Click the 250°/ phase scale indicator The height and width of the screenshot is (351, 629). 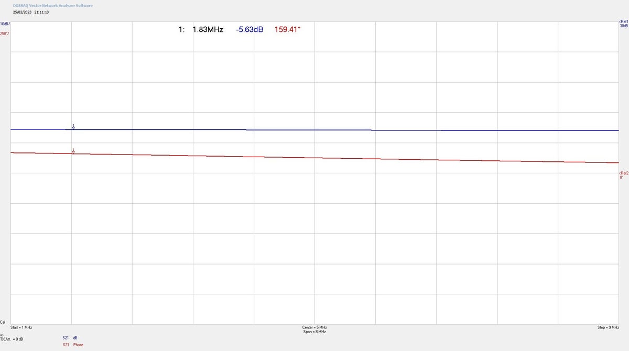click(5, 34)
